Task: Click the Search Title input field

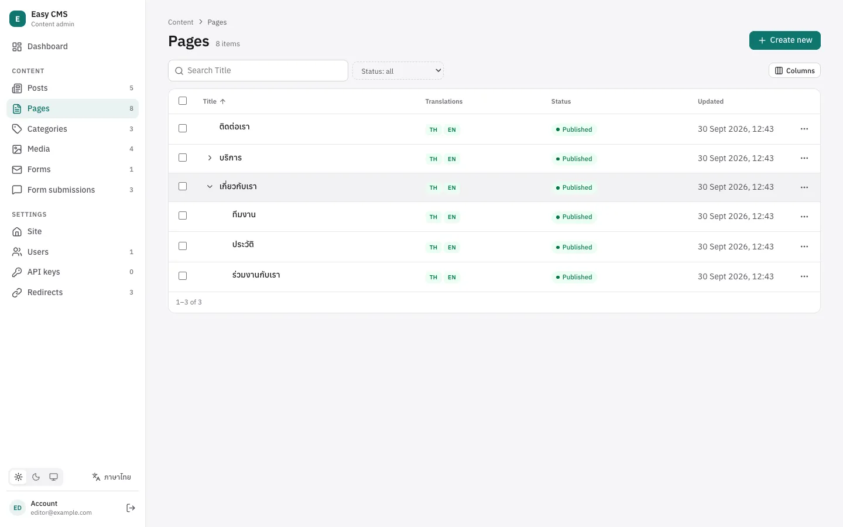Action: tap(258, 70)
